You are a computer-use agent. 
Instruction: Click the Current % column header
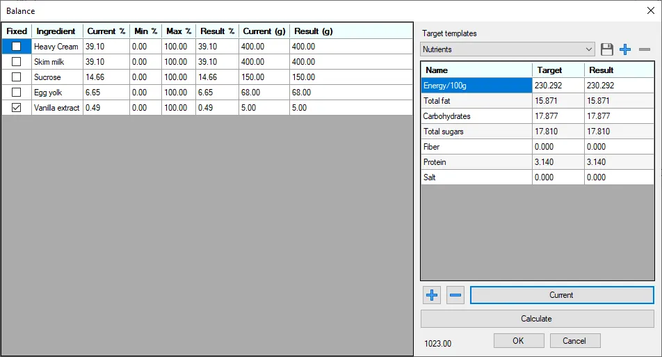[106, 31]
